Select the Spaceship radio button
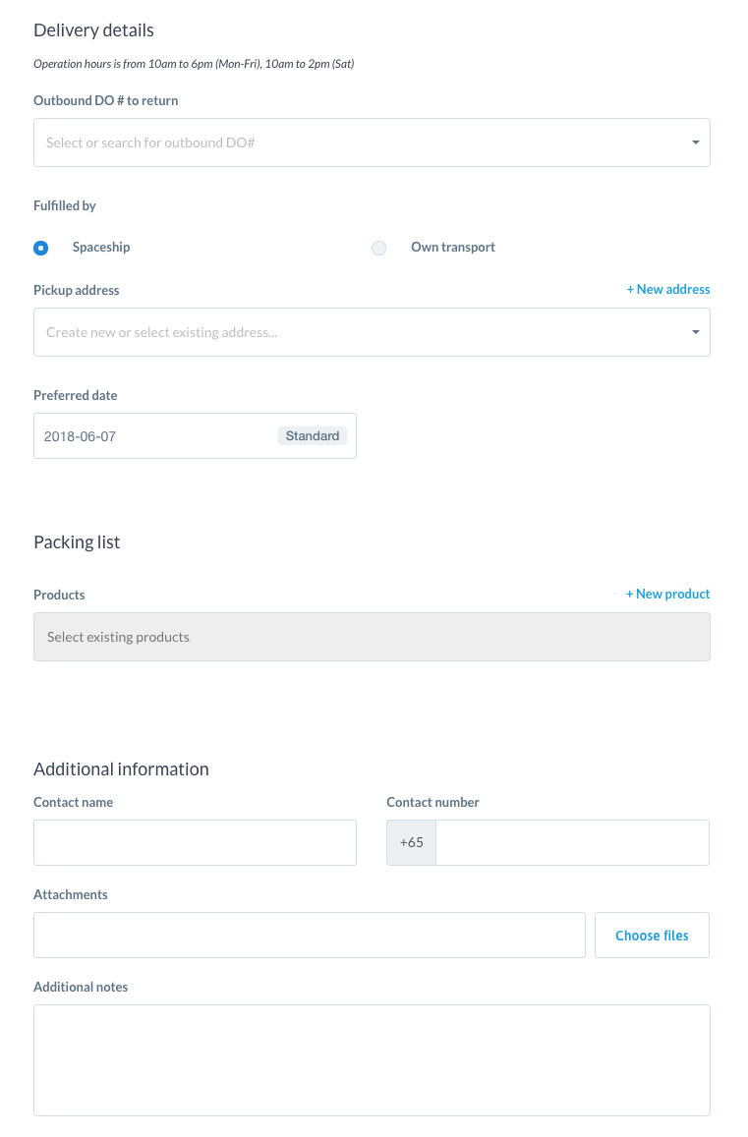This screenshot has height=1137, width=748. pos(41,248)
